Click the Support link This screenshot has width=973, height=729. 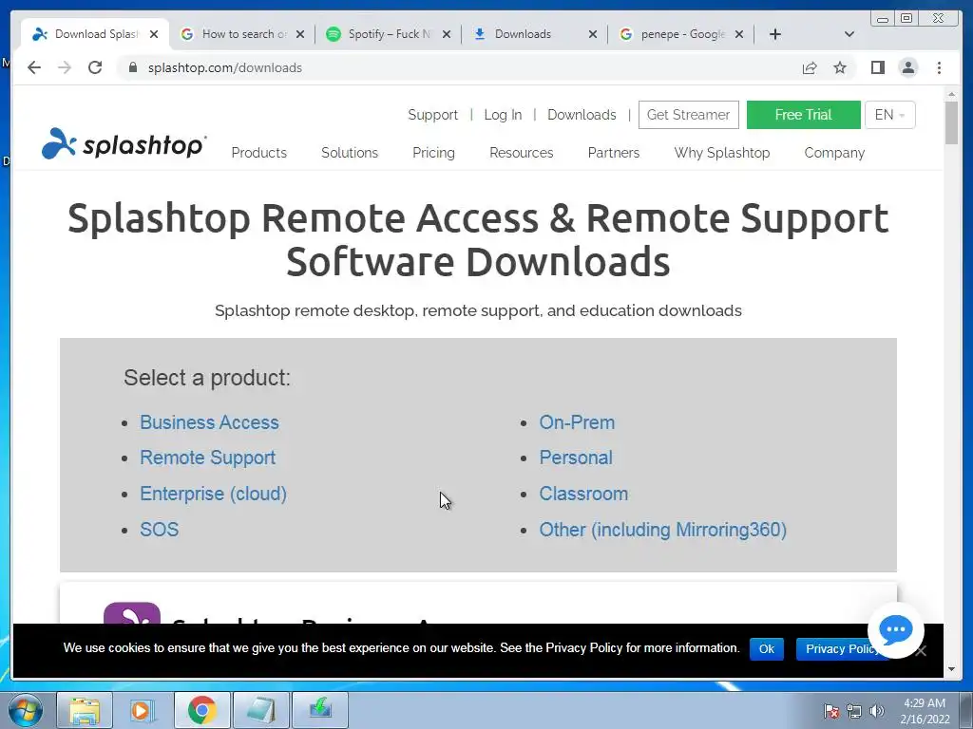(432, 115)
